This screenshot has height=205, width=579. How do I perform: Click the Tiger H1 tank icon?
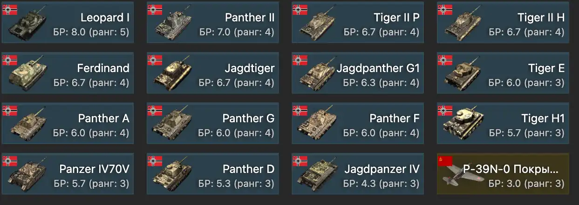click(x=463, y=124)
